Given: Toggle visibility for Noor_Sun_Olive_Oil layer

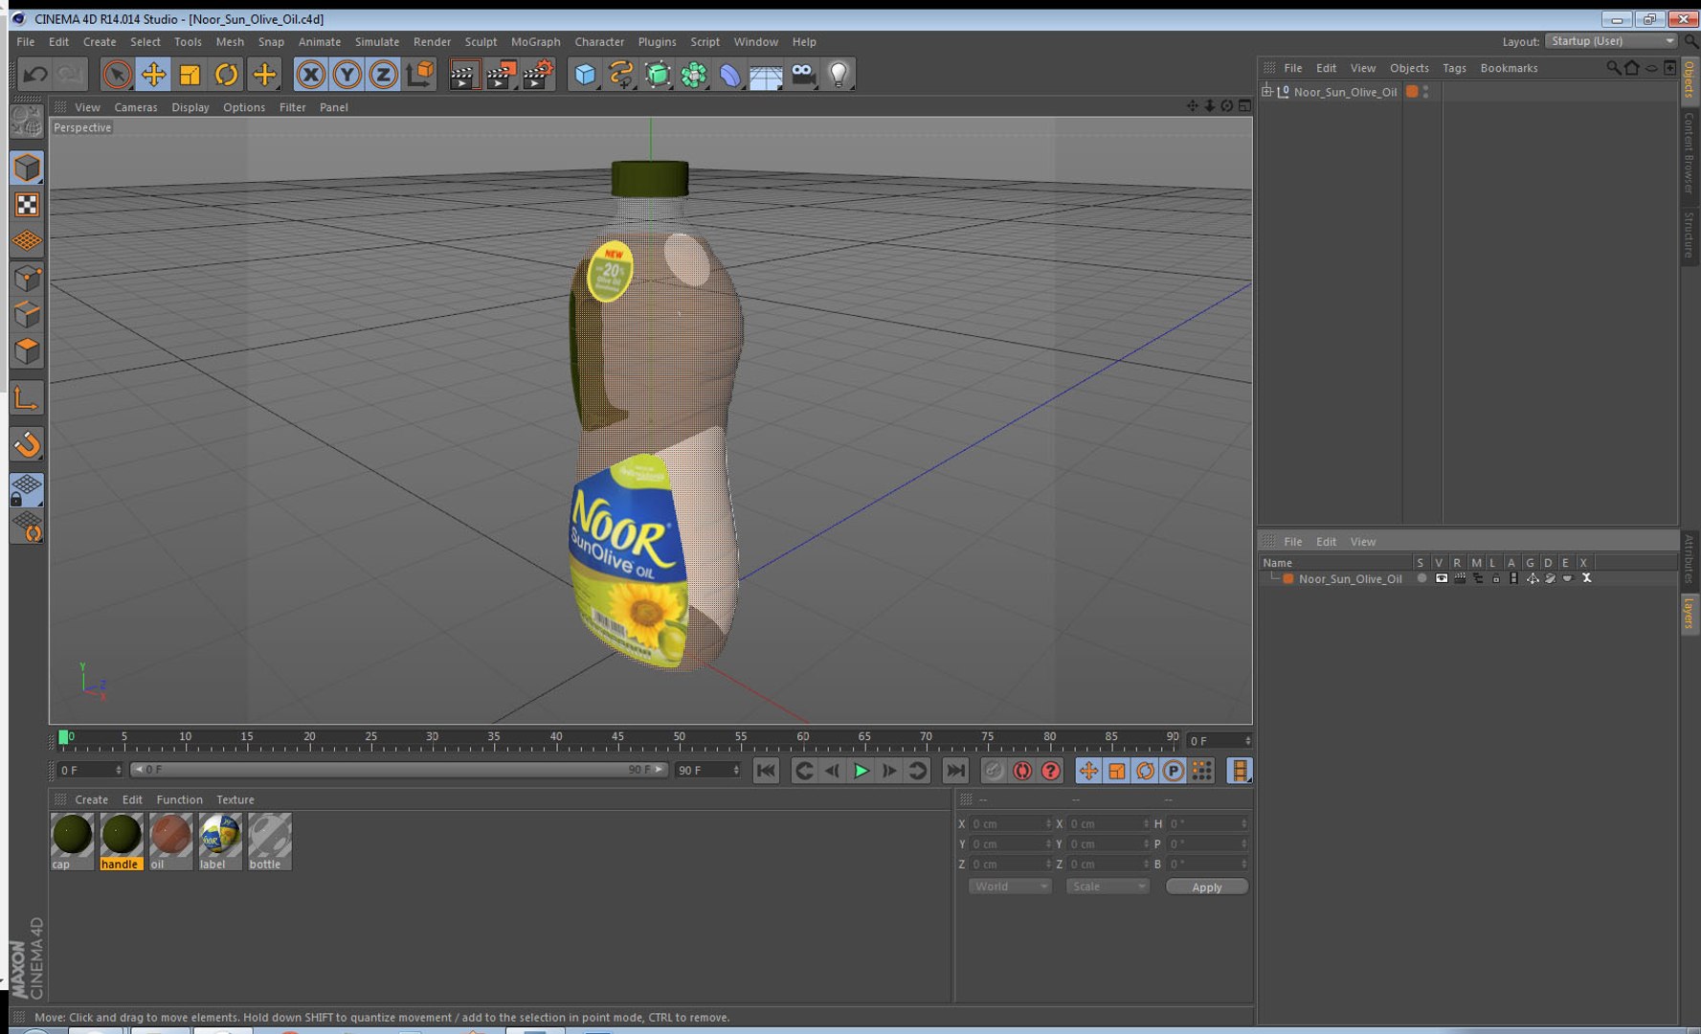Looking at the screenshot, I should (1441, 578).
